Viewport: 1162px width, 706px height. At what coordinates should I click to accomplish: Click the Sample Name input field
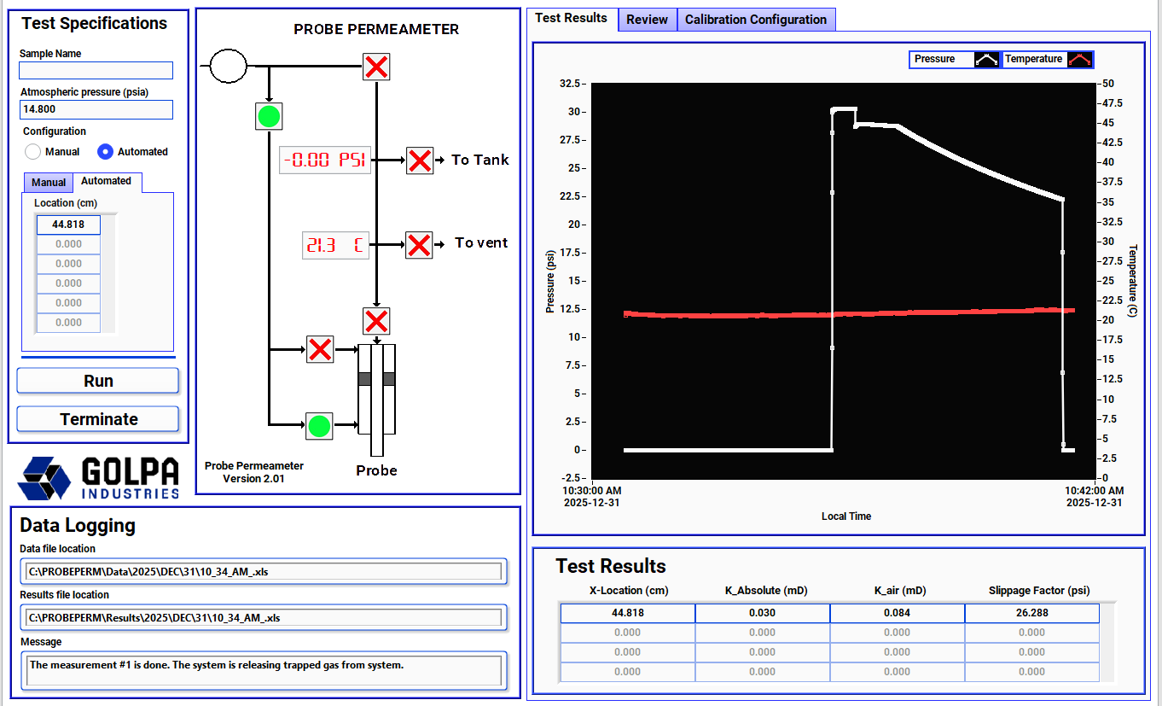(96, 71)
